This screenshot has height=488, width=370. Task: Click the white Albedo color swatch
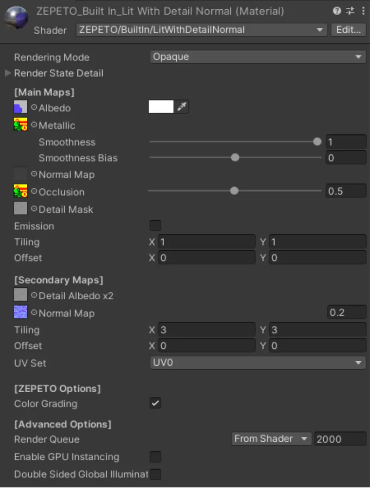pos(161,106)
